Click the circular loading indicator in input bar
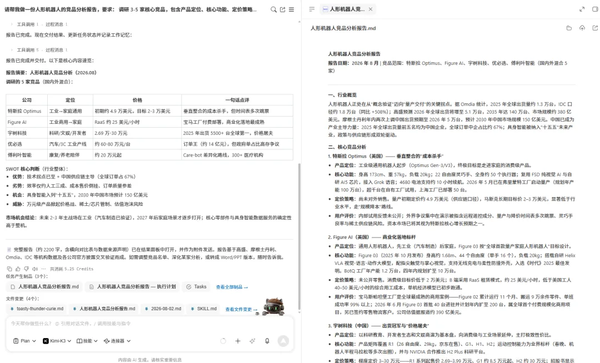 [223, 341]
